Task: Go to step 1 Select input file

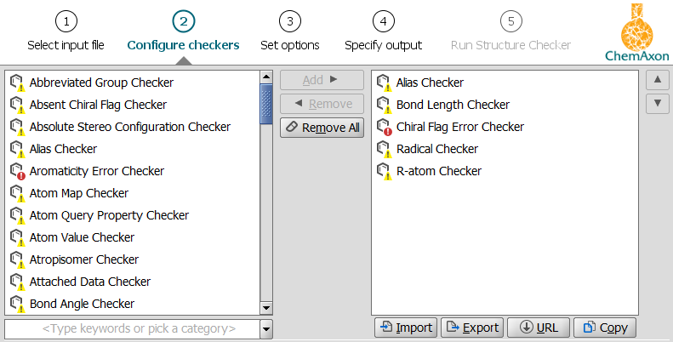Action: (x=67, y=31)
